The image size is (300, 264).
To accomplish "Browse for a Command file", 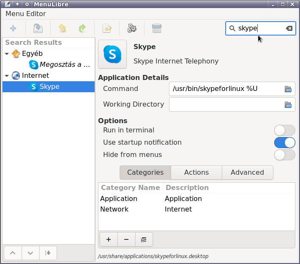I will click(x=288, y=89).
